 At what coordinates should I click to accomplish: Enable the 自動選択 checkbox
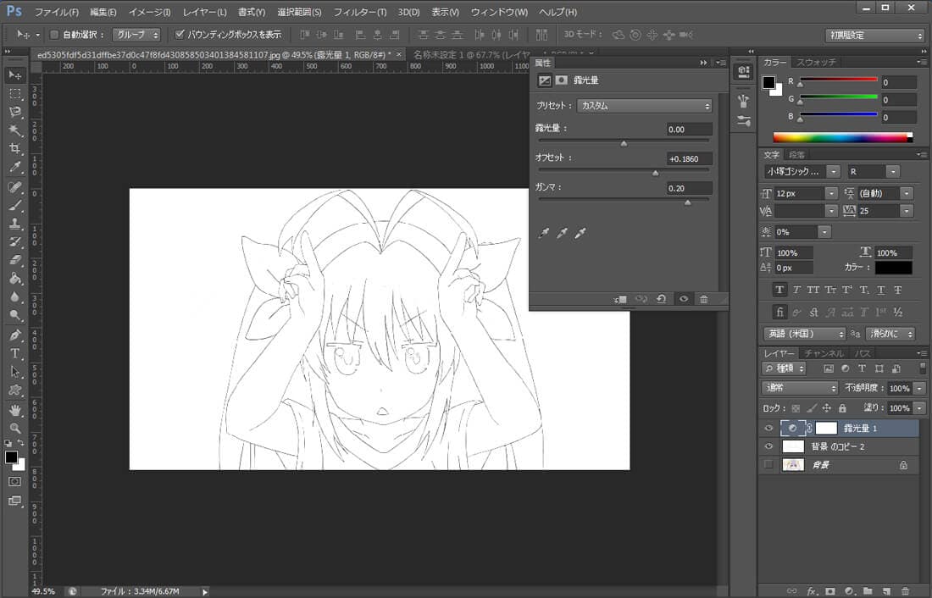55,35
